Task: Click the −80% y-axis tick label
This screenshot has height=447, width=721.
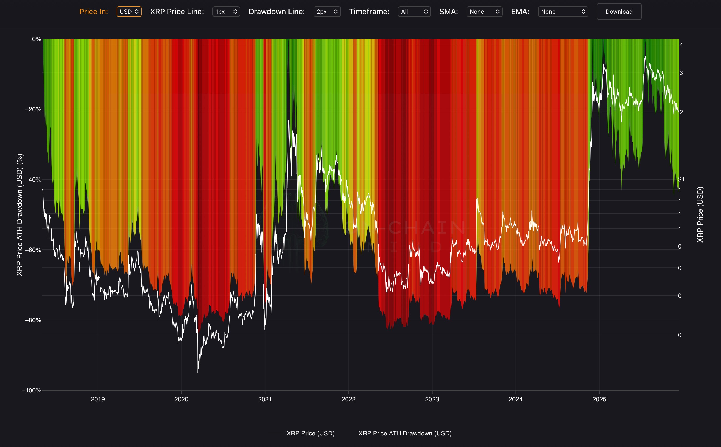Action: pyautogui.click(x=33, y=320)
